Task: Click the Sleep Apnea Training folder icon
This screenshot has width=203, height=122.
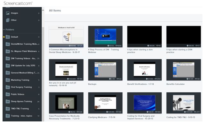Action: tap(8, 101)
